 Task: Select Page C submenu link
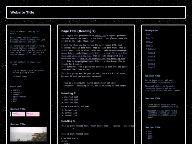[151, 60]
